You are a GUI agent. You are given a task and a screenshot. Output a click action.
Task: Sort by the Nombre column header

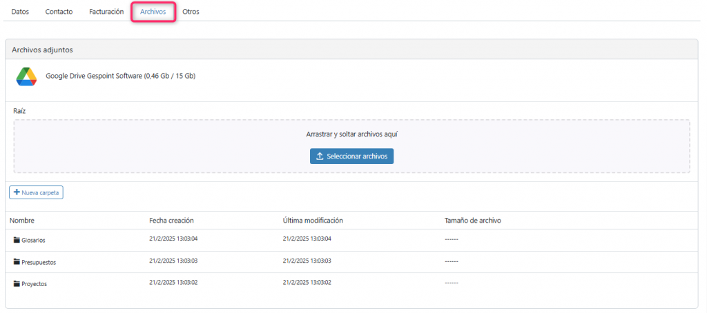[22, 221]
